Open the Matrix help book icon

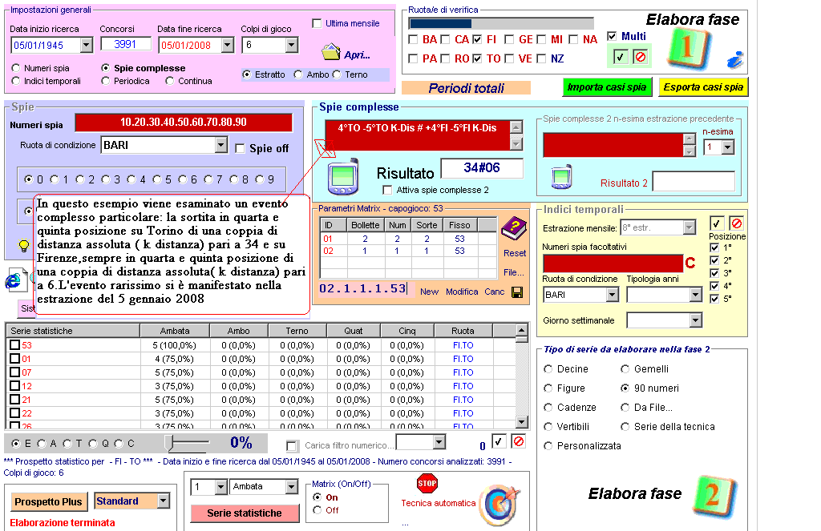click(x=514, y=228)
